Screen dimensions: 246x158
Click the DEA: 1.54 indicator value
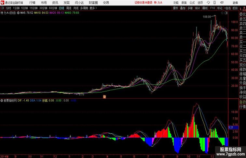pos(35,101)
